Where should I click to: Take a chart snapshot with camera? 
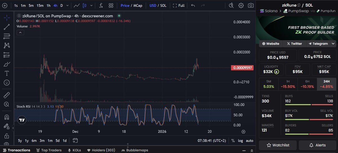point(250,5)
